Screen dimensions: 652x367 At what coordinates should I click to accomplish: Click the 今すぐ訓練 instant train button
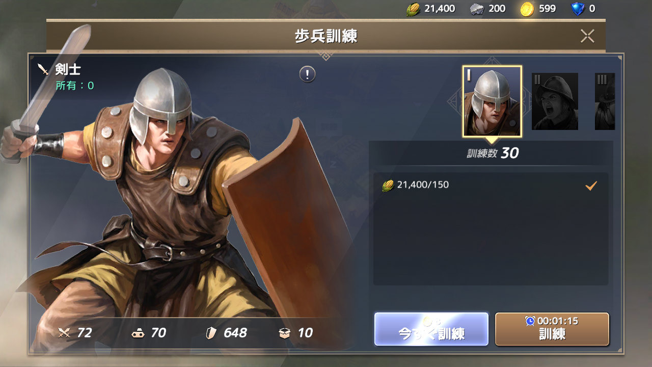pos(431,329)
